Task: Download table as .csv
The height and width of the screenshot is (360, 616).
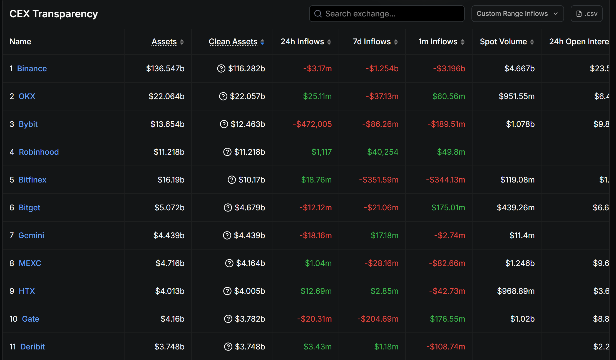Action: tap(587, 14)
